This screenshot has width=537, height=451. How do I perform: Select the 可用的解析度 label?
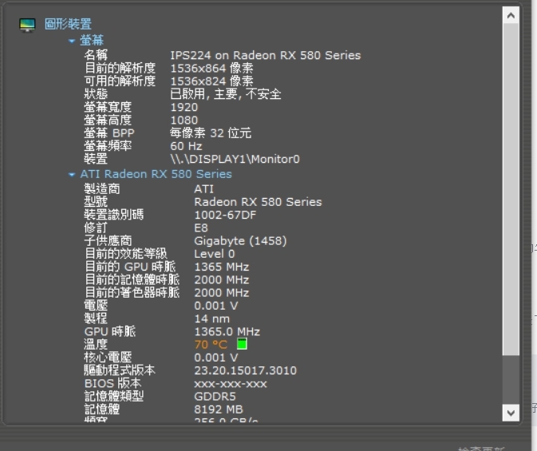pyautogui.click(x=120, y=81)
